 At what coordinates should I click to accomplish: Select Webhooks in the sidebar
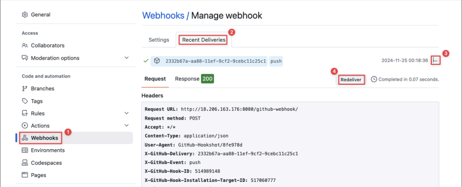74,138
